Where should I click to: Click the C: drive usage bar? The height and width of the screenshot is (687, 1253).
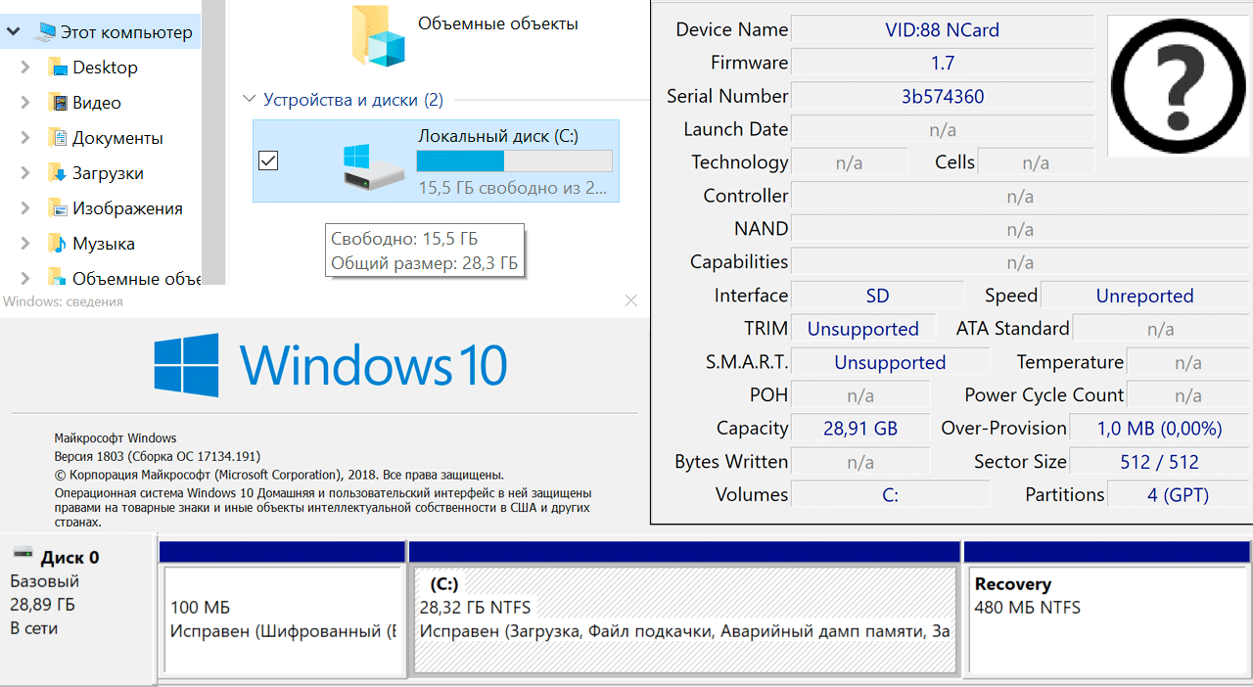[514, 161]
